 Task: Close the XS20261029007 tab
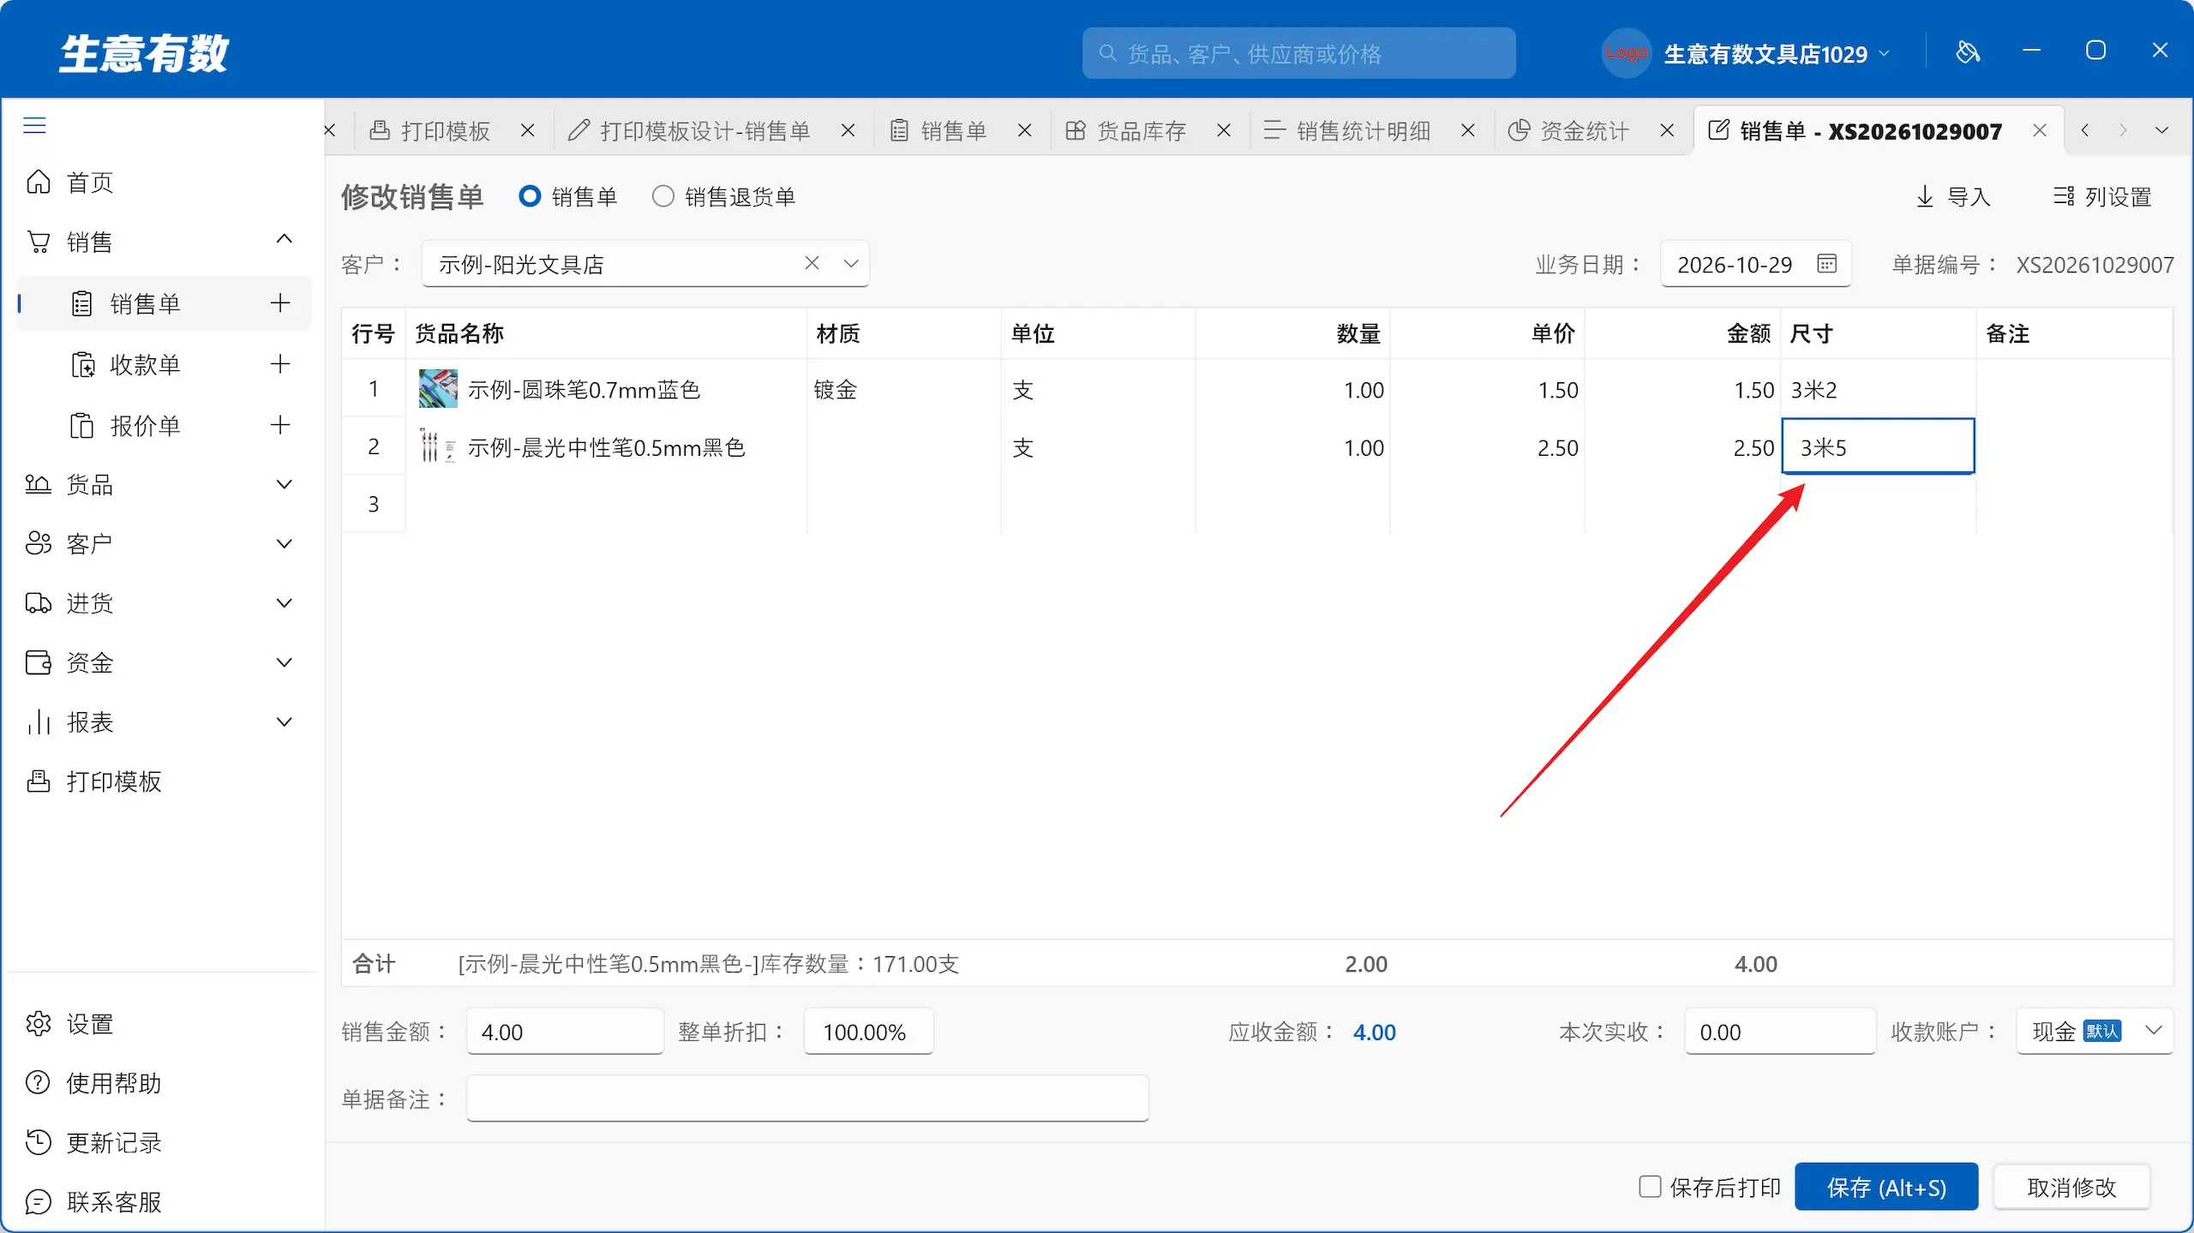(2040, 131)
